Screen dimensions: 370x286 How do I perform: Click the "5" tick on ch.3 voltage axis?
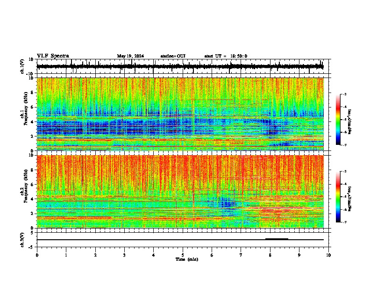pyautogui.click(x=32, y=233)
